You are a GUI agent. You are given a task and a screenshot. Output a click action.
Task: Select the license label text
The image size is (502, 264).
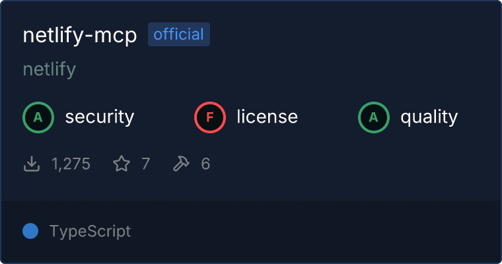click(x=268, y=116)
